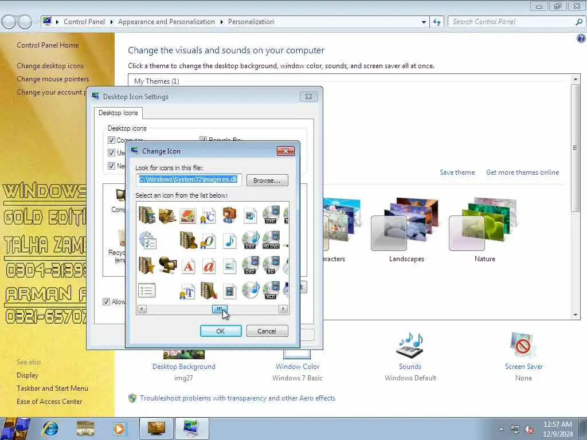The image size is (587, 440).
Task: Click the Search Control Panel box
Action: point(516,22)
